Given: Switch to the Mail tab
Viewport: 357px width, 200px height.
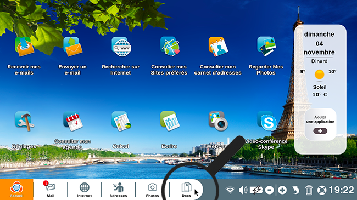Looking at the screenshot, I should coord(51,190).
